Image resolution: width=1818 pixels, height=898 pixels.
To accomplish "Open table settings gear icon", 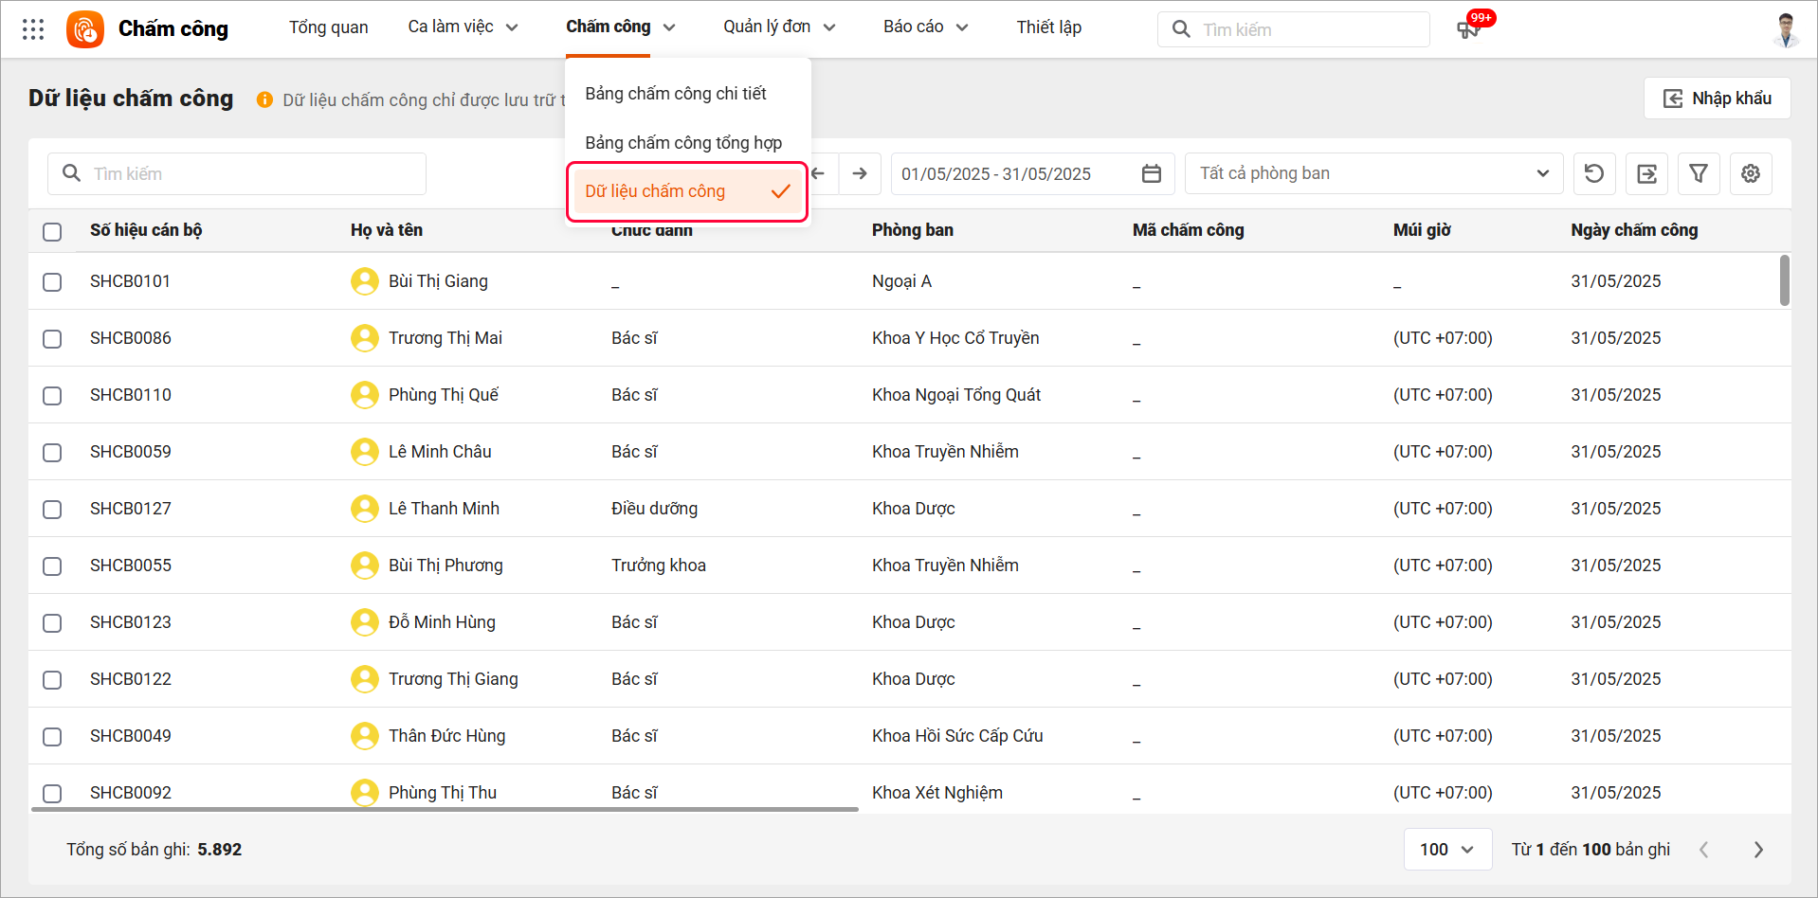I will click(1751, 173).
